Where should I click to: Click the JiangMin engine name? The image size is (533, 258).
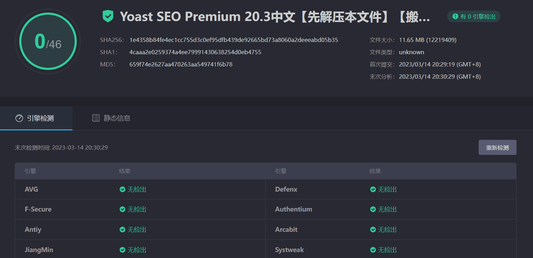39,250
